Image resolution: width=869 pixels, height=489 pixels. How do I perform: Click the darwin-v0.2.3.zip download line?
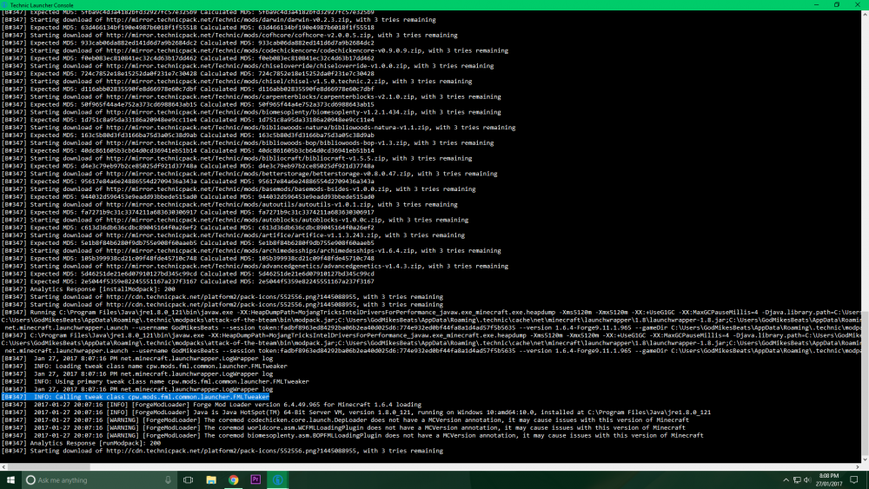pos(218,19)
